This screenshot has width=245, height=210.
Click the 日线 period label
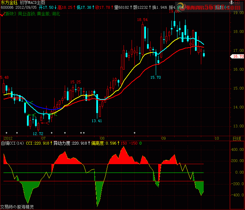coord(237,139)
